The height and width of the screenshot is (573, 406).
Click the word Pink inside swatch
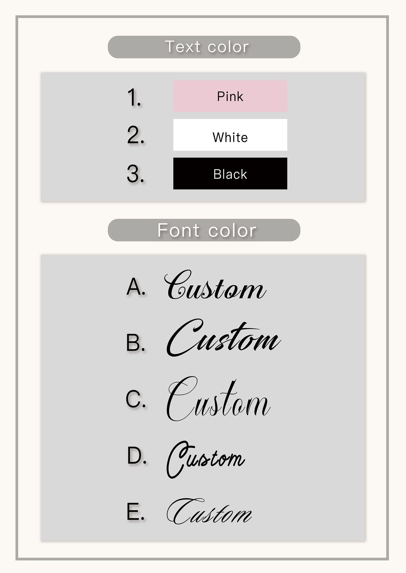(x=230, y=97)
